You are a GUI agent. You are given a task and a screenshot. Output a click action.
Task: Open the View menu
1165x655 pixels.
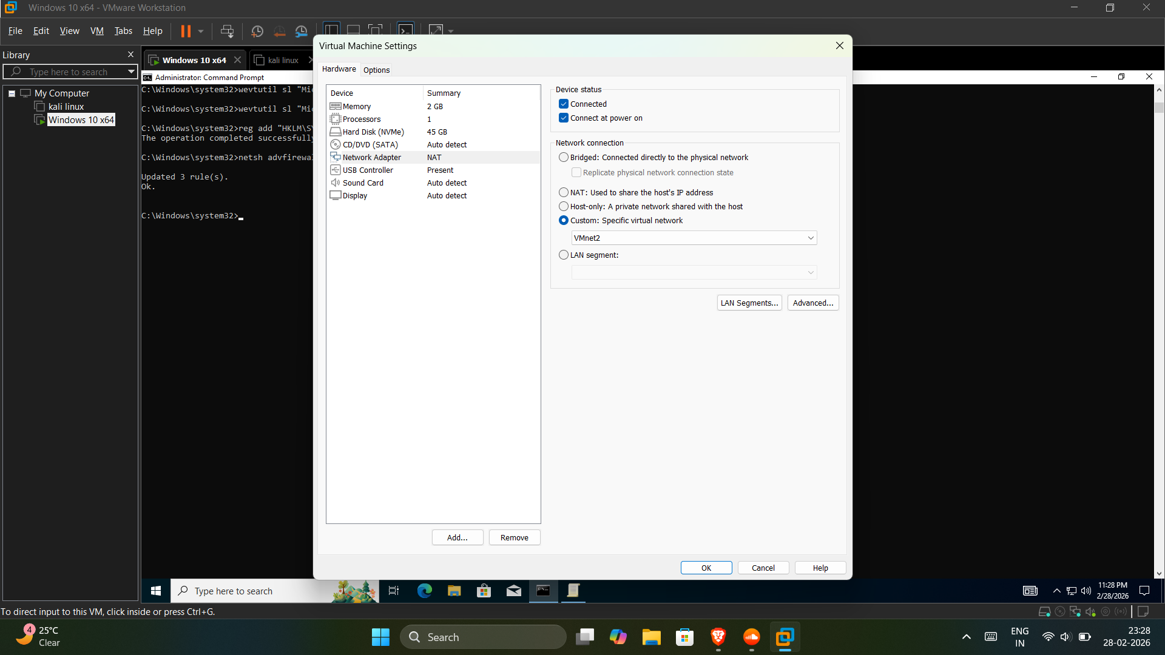(x=69, y=31)
